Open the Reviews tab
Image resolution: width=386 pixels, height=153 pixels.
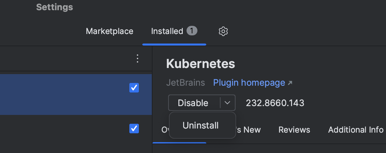click(294, 130)
